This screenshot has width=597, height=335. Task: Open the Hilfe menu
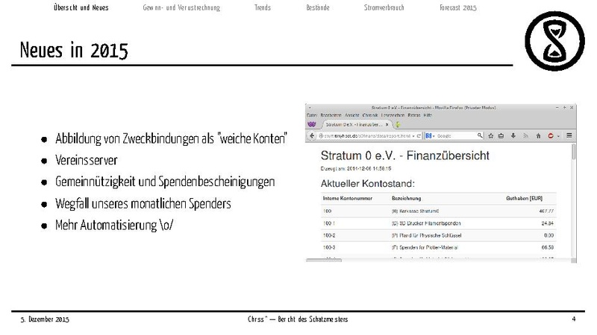coord(428,115)
